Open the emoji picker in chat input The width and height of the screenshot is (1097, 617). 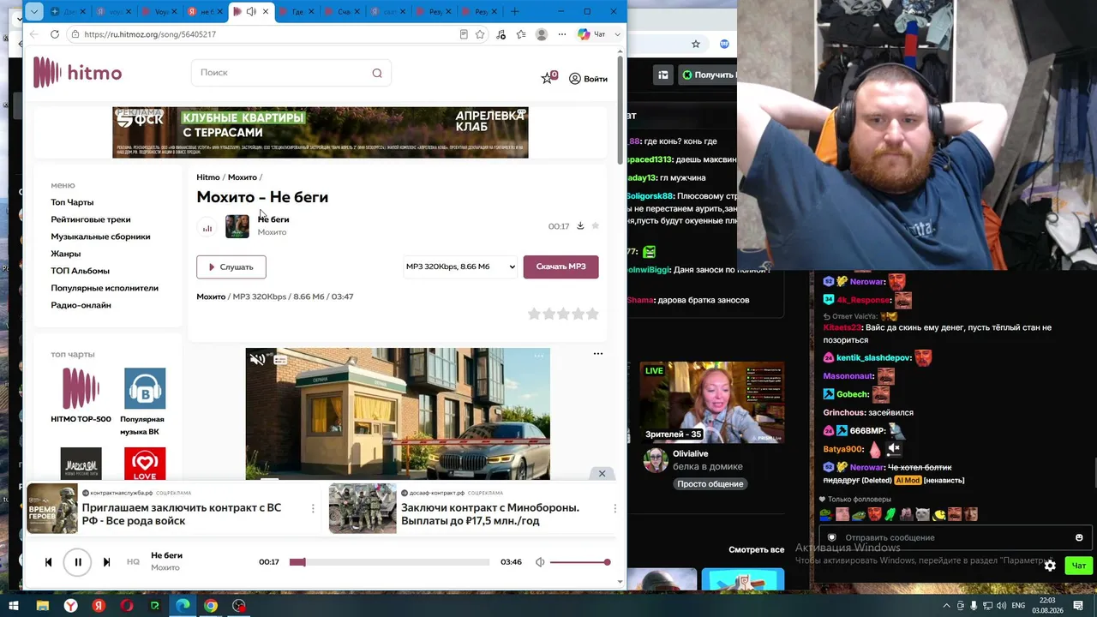(x=1079, y=538)
